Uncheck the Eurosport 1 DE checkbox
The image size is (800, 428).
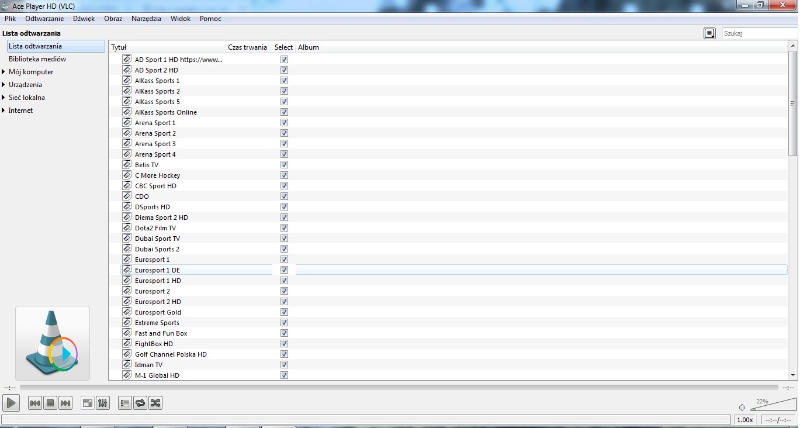pyautogui.click(x=284, y=270)
